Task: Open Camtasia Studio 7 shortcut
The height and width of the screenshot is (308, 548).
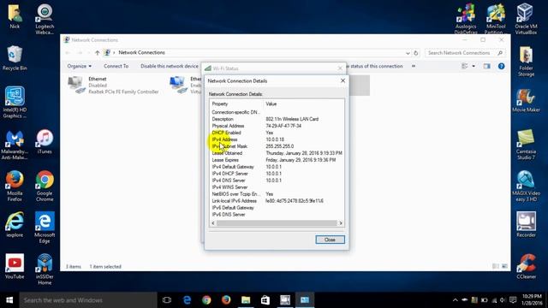Action: click(526, 145)
